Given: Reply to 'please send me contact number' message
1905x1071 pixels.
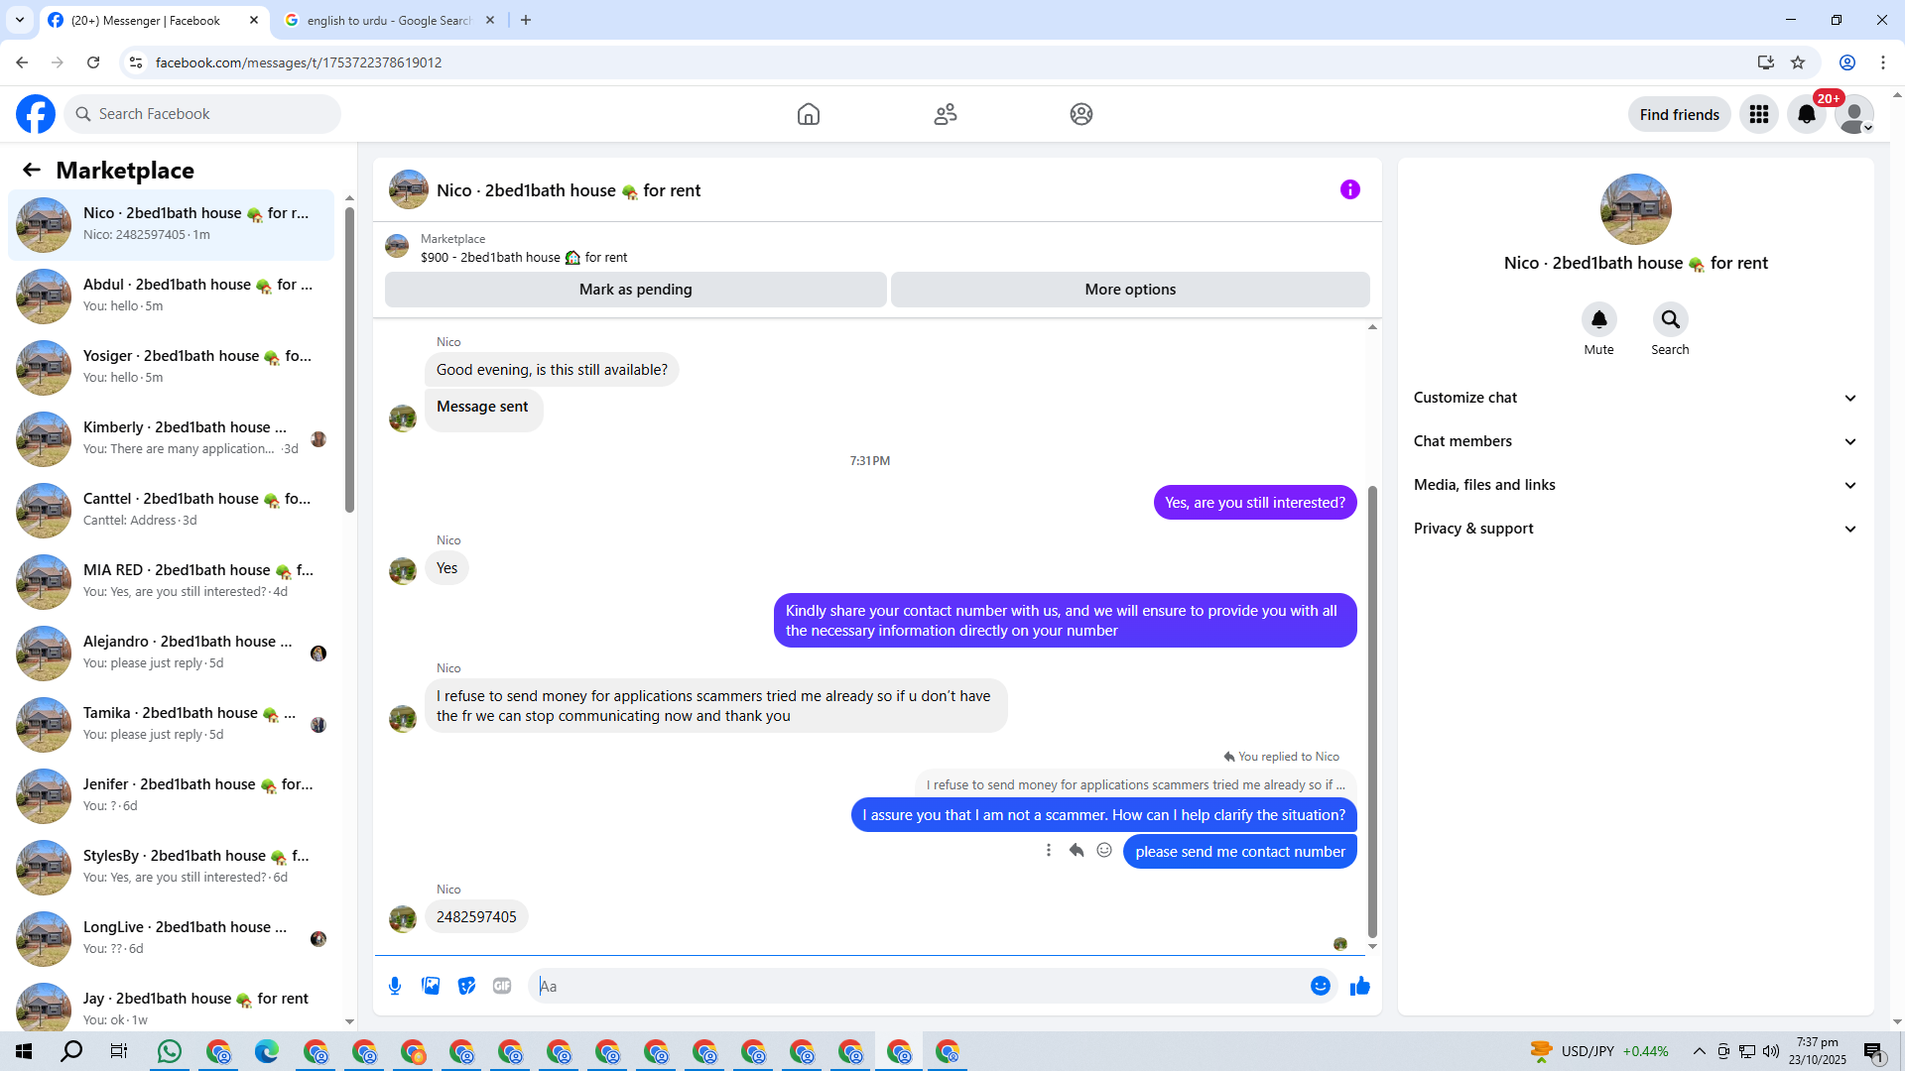Looking at the screenshot, I should click(1077, 851).
